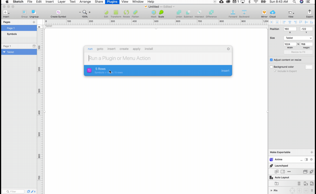The image size is (316, 194).
Task: Click the Rotate tool icon
Action: 126,12
